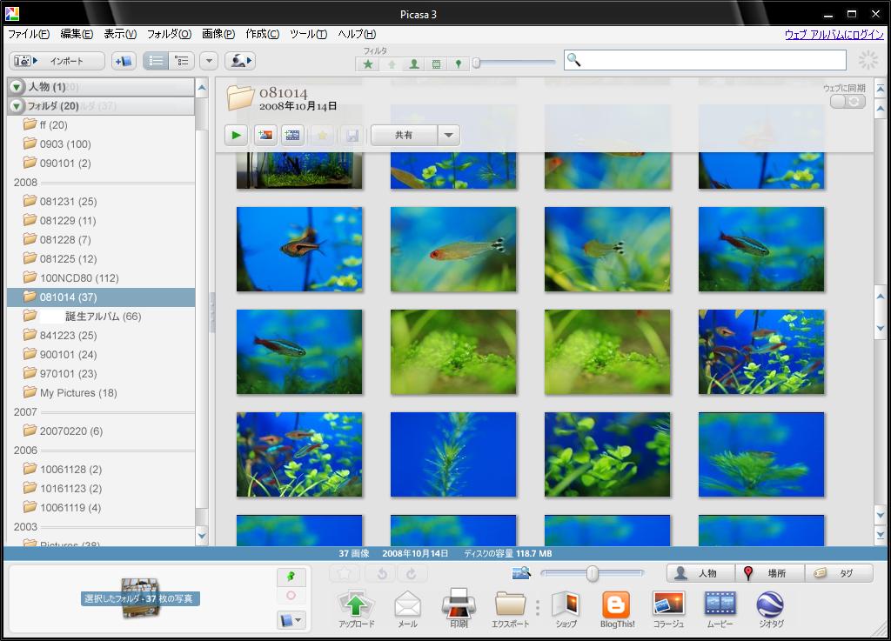Image resolution: width=891 pixels, height=641 pixels.
Task: Create a new album with plus icon
Action: [x=124, y=61]
